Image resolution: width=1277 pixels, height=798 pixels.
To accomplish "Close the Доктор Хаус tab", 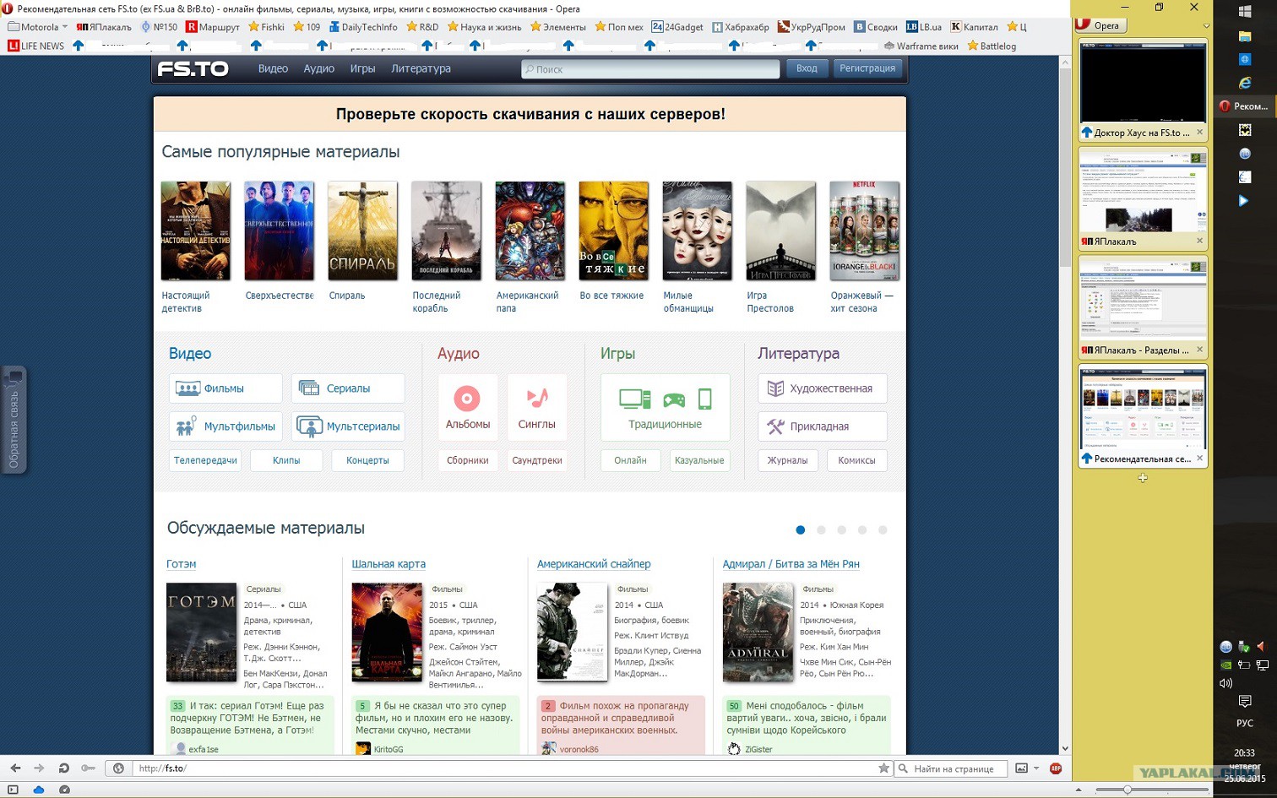I will tap(1199, 133).
